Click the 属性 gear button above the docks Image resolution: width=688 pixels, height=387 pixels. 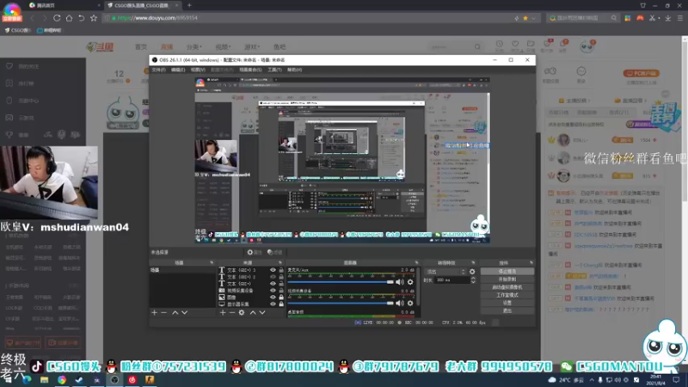pos(254,252)
